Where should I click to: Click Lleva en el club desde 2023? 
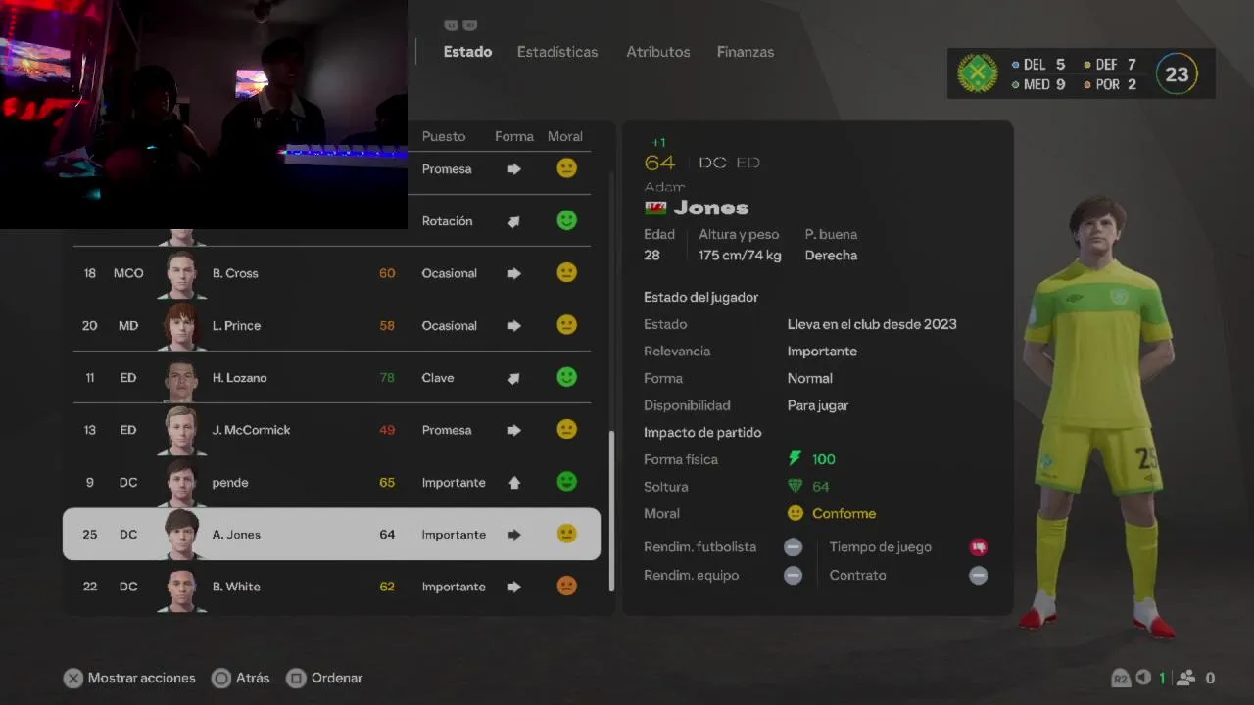872,324
